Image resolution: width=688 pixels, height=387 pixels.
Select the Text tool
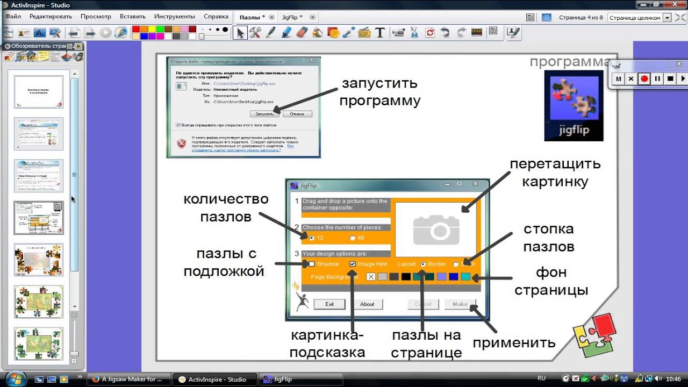click(379, 33)
